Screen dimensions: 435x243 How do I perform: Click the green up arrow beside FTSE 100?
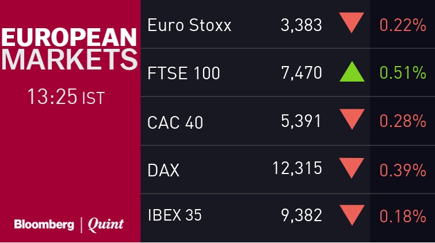(352, 72)
